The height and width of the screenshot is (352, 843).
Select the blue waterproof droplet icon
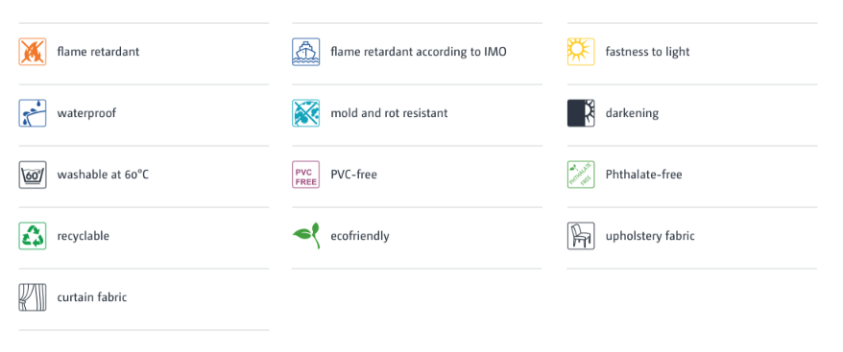coord(33,113)
